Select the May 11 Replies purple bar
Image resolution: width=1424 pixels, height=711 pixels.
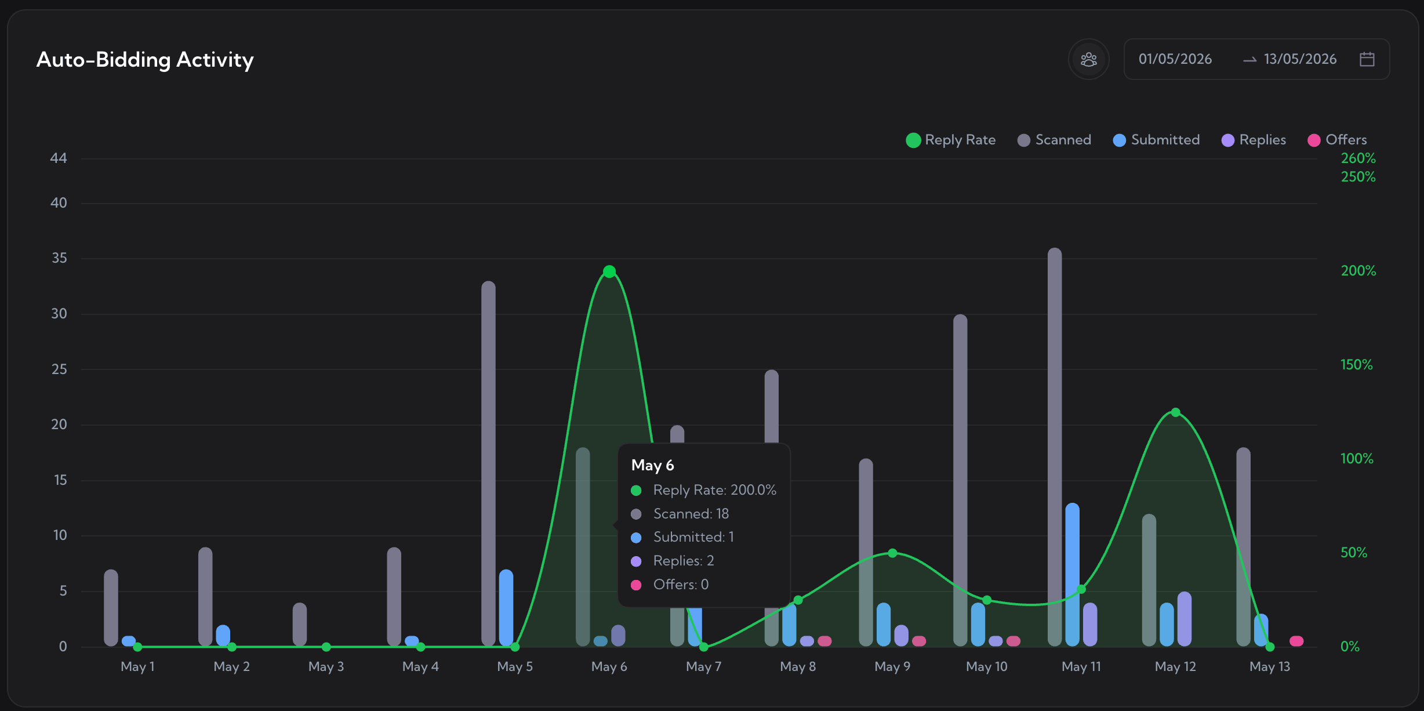(x=1090, y=625)
